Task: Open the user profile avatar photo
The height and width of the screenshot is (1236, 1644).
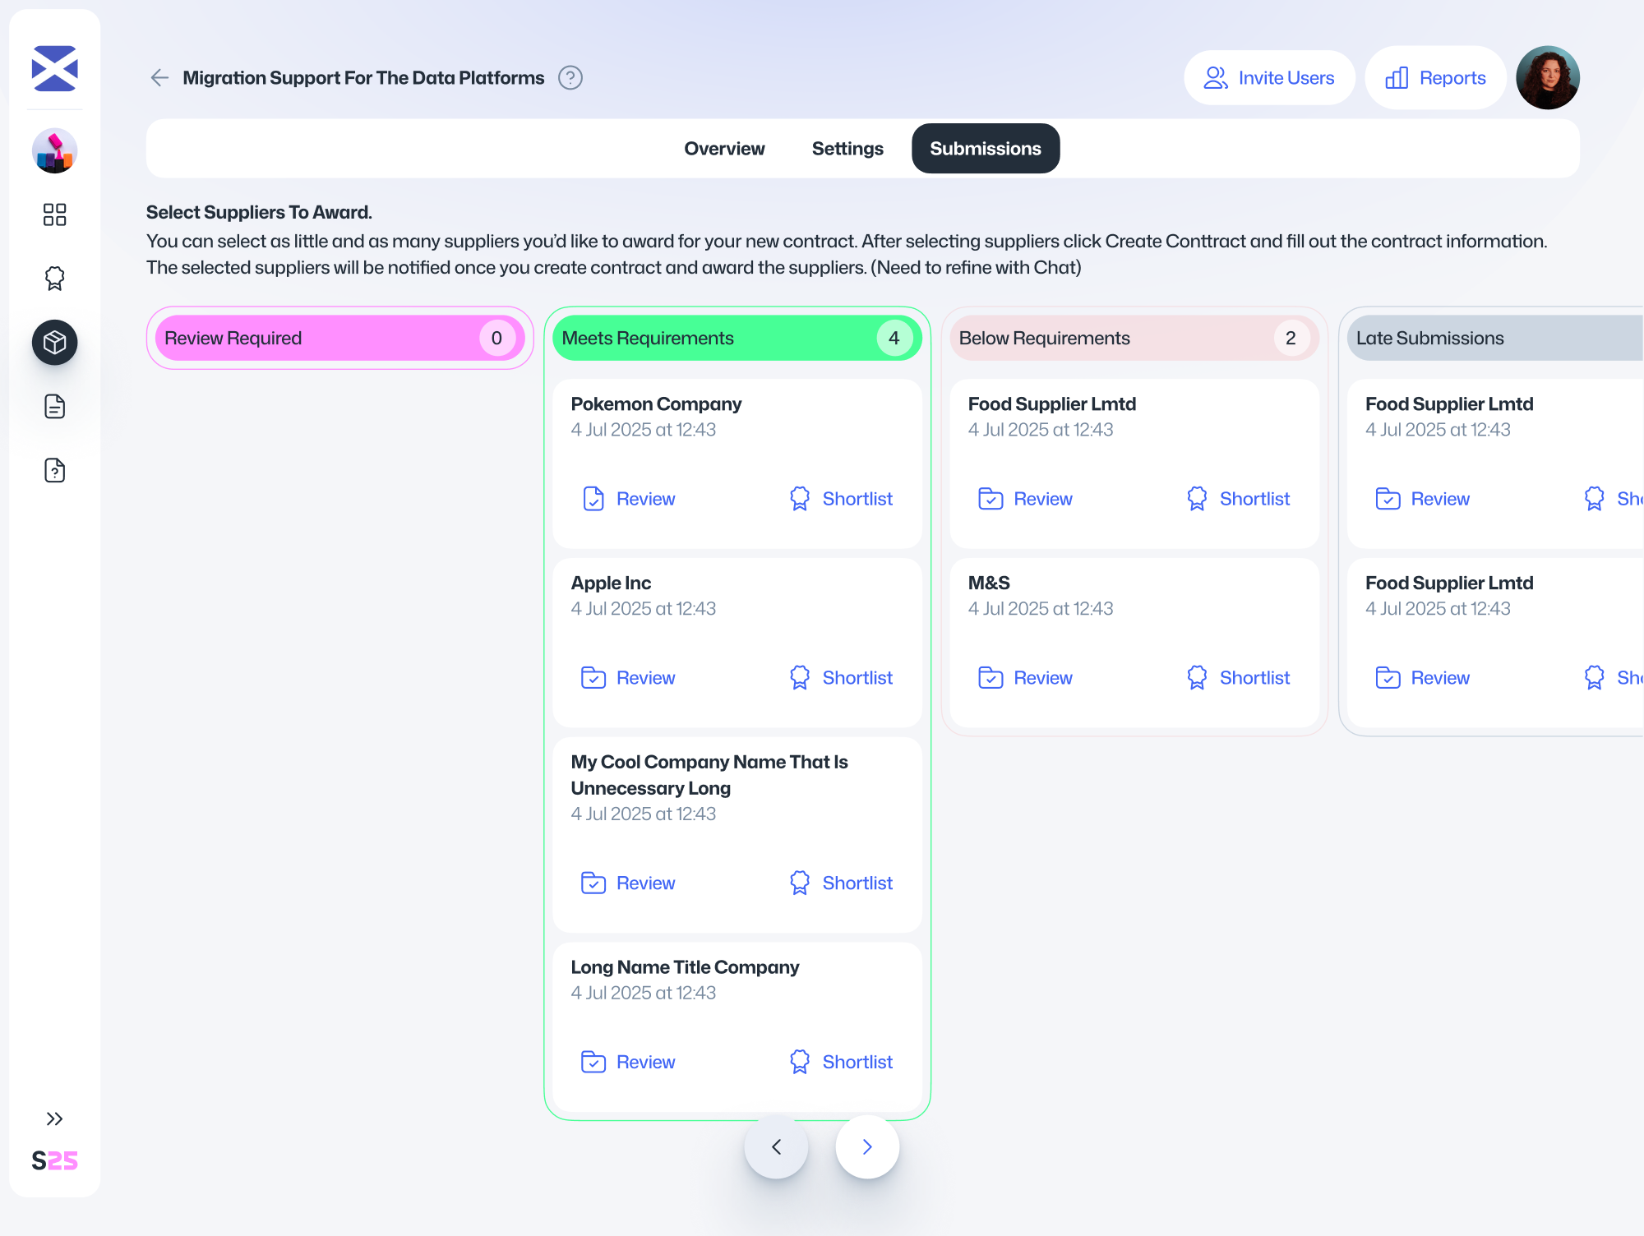Action: (x=1547, y=78)
